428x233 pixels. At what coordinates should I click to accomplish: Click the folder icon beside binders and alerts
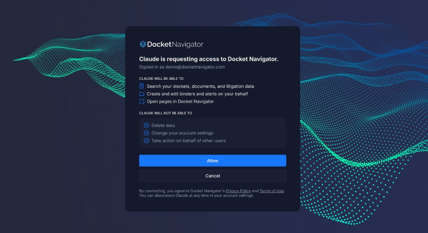(142, 94)
